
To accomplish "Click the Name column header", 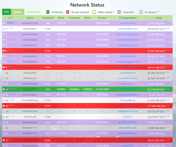I will point(30,18).
